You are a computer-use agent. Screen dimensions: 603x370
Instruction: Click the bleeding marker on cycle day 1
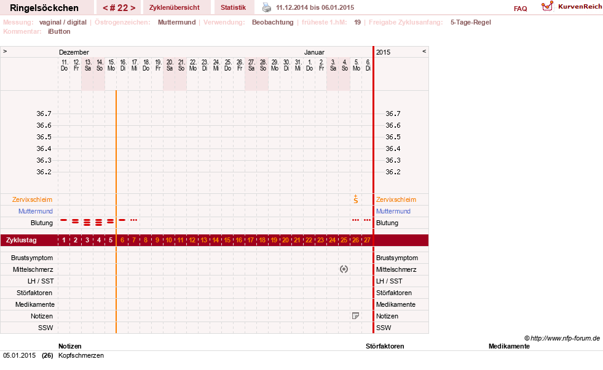[x=64, y=220]
